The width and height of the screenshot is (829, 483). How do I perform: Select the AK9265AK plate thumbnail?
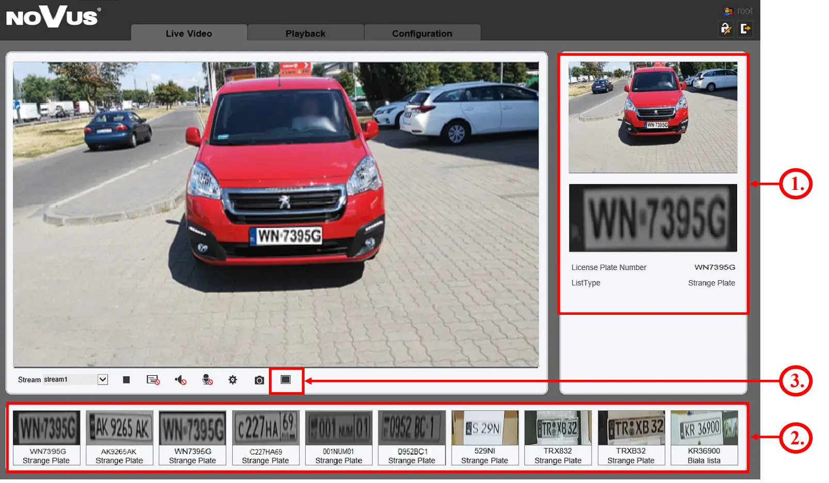119,437
